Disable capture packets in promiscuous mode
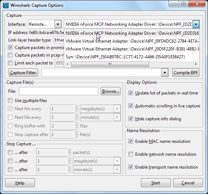Viewport: 208px width, 194px height. pos(10,48)
